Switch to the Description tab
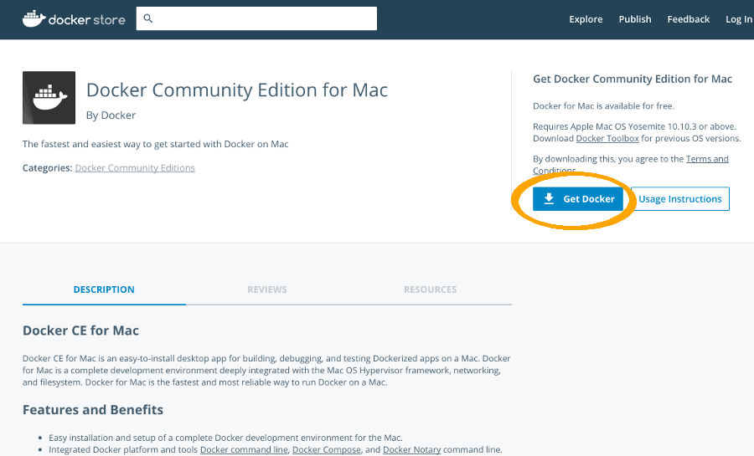 click(x=104, y=289)
